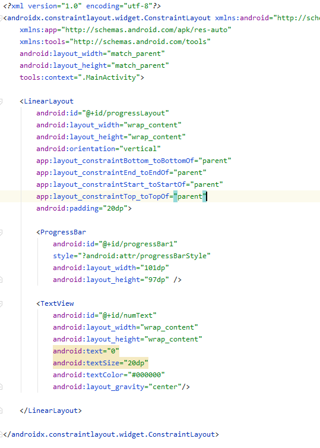Screen dimensions: 320x448
Task: Click android:textColor="#000000" line
Action: 109,375
